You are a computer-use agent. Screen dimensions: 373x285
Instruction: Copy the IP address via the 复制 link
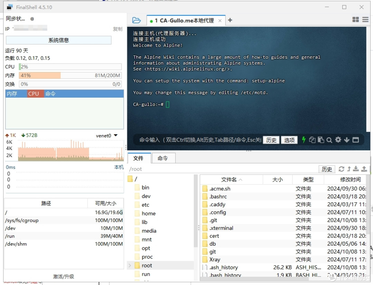pyautogui.click(x=117, y=29)
